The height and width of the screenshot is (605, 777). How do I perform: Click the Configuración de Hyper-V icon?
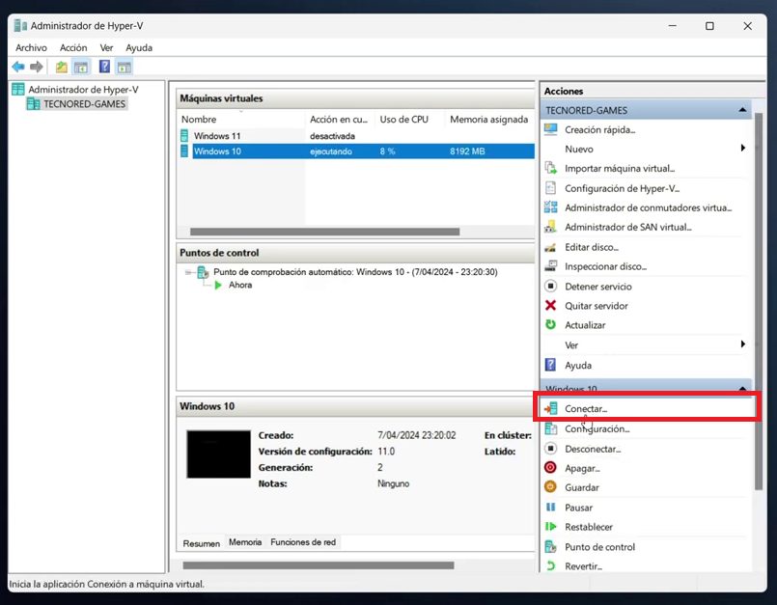click(x=550, y=188)
